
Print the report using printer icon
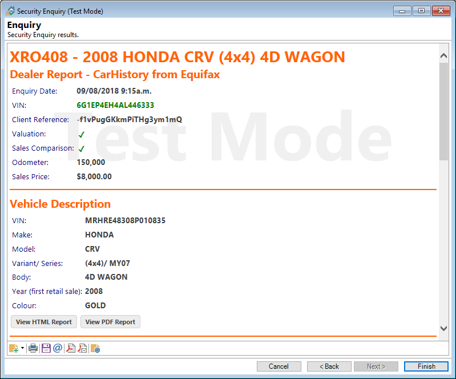pyautogui.click(x=33, y=348)
